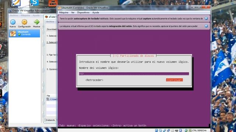
Task: Open Configuración gear in VirtualBox Administrador
Action: coord(24,22)
